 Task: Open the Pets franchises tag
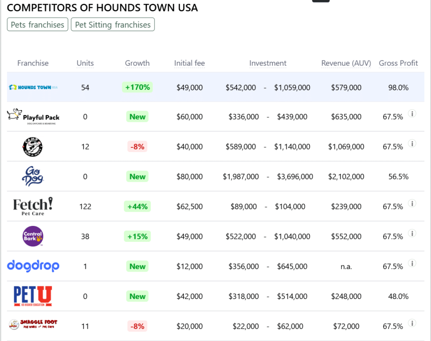click(37, 24)
